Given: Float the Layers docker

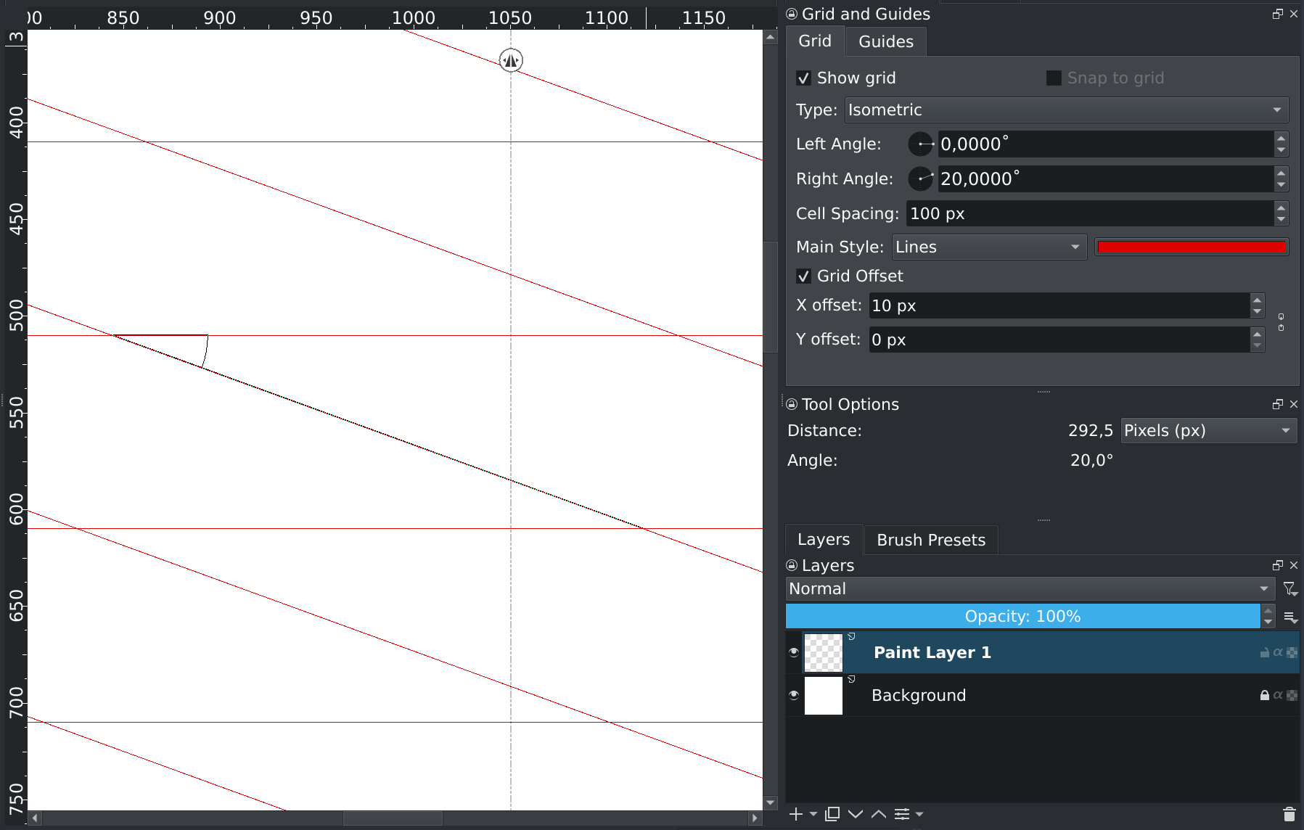Looking at the screenshot, I should point(1278,565).
